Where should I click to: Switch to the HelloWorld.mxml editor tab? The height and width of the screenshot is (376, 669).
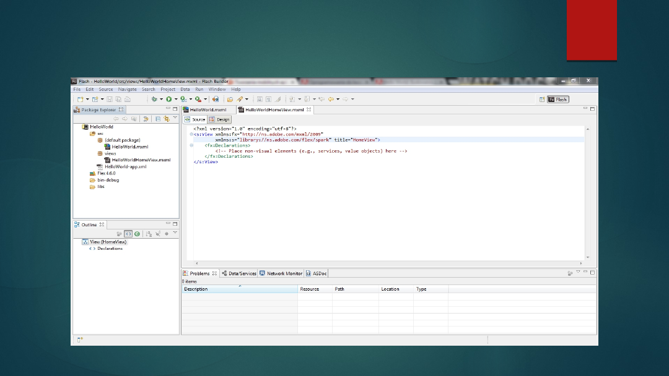point(208,109)
